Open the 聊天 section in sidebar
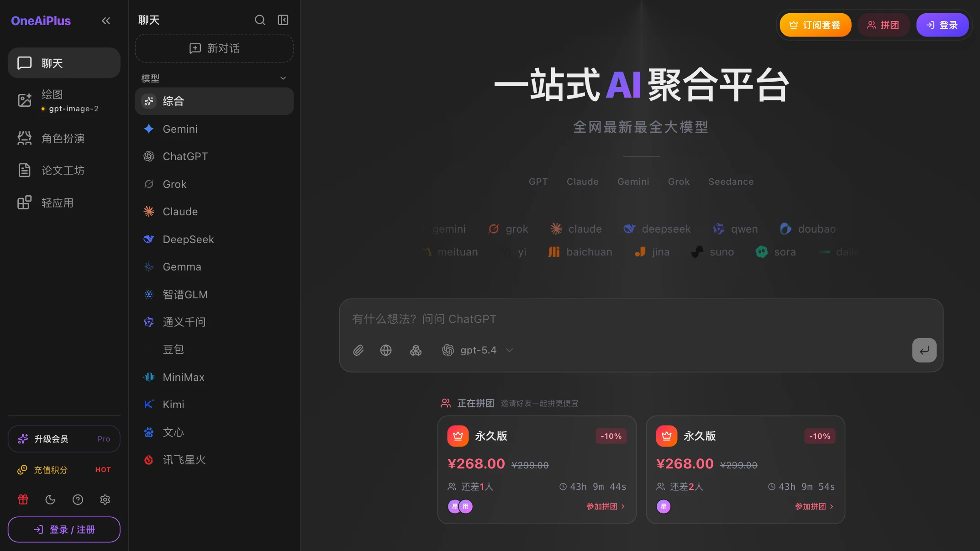Viewport: 980px width, 551px height. coord(64,63)
